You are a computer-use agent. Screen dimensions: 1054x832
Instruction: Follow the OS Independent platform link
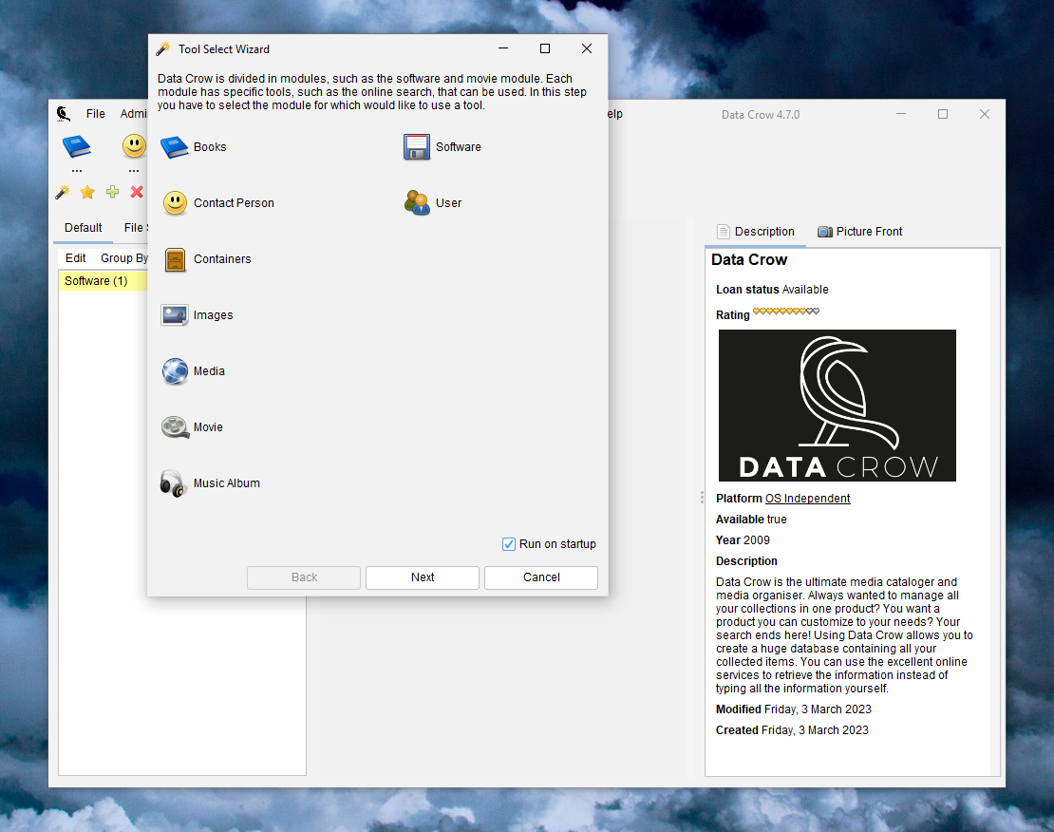[x=807, y=499]
